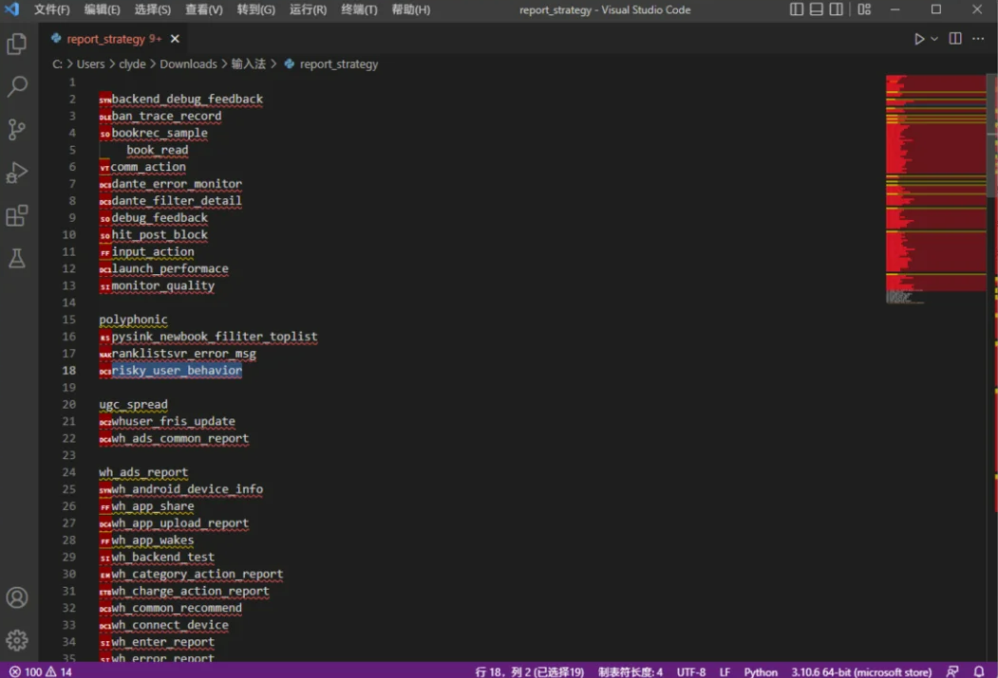Open the 终端(T) menu
Screen dimensions: 998x678
[x=359, y=9]
